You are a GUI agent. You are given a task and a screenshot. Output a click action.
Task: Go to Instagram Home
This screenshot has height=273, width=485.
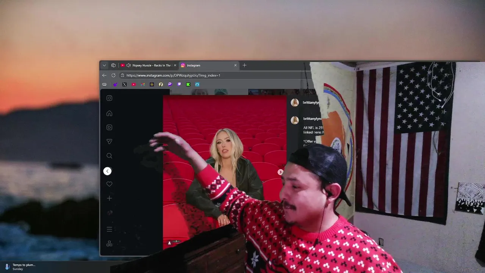coord(109,113)
